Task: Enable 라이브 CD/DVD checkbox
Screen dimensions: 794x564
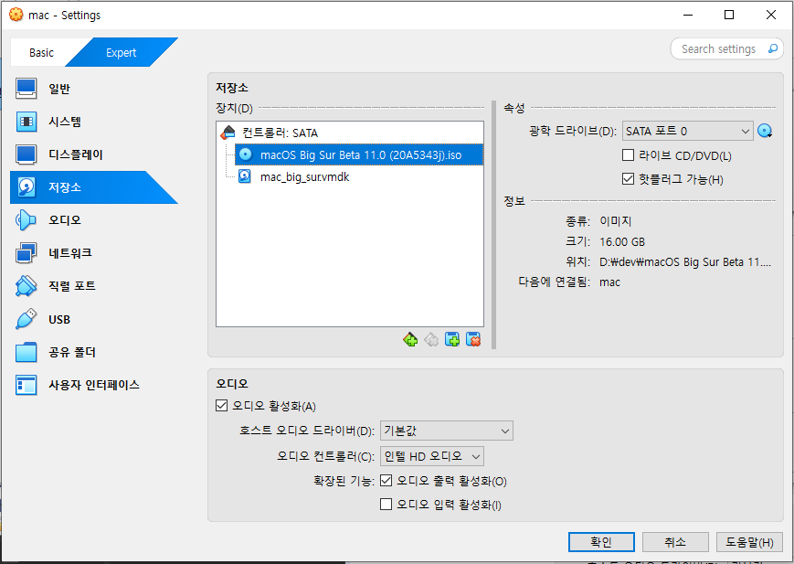Action: pos(628,155)
